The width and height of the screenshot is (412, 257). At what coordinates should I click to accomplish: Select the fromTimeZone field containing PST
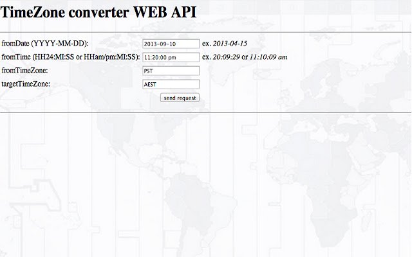pyautogui.click(x=171, y=71)
